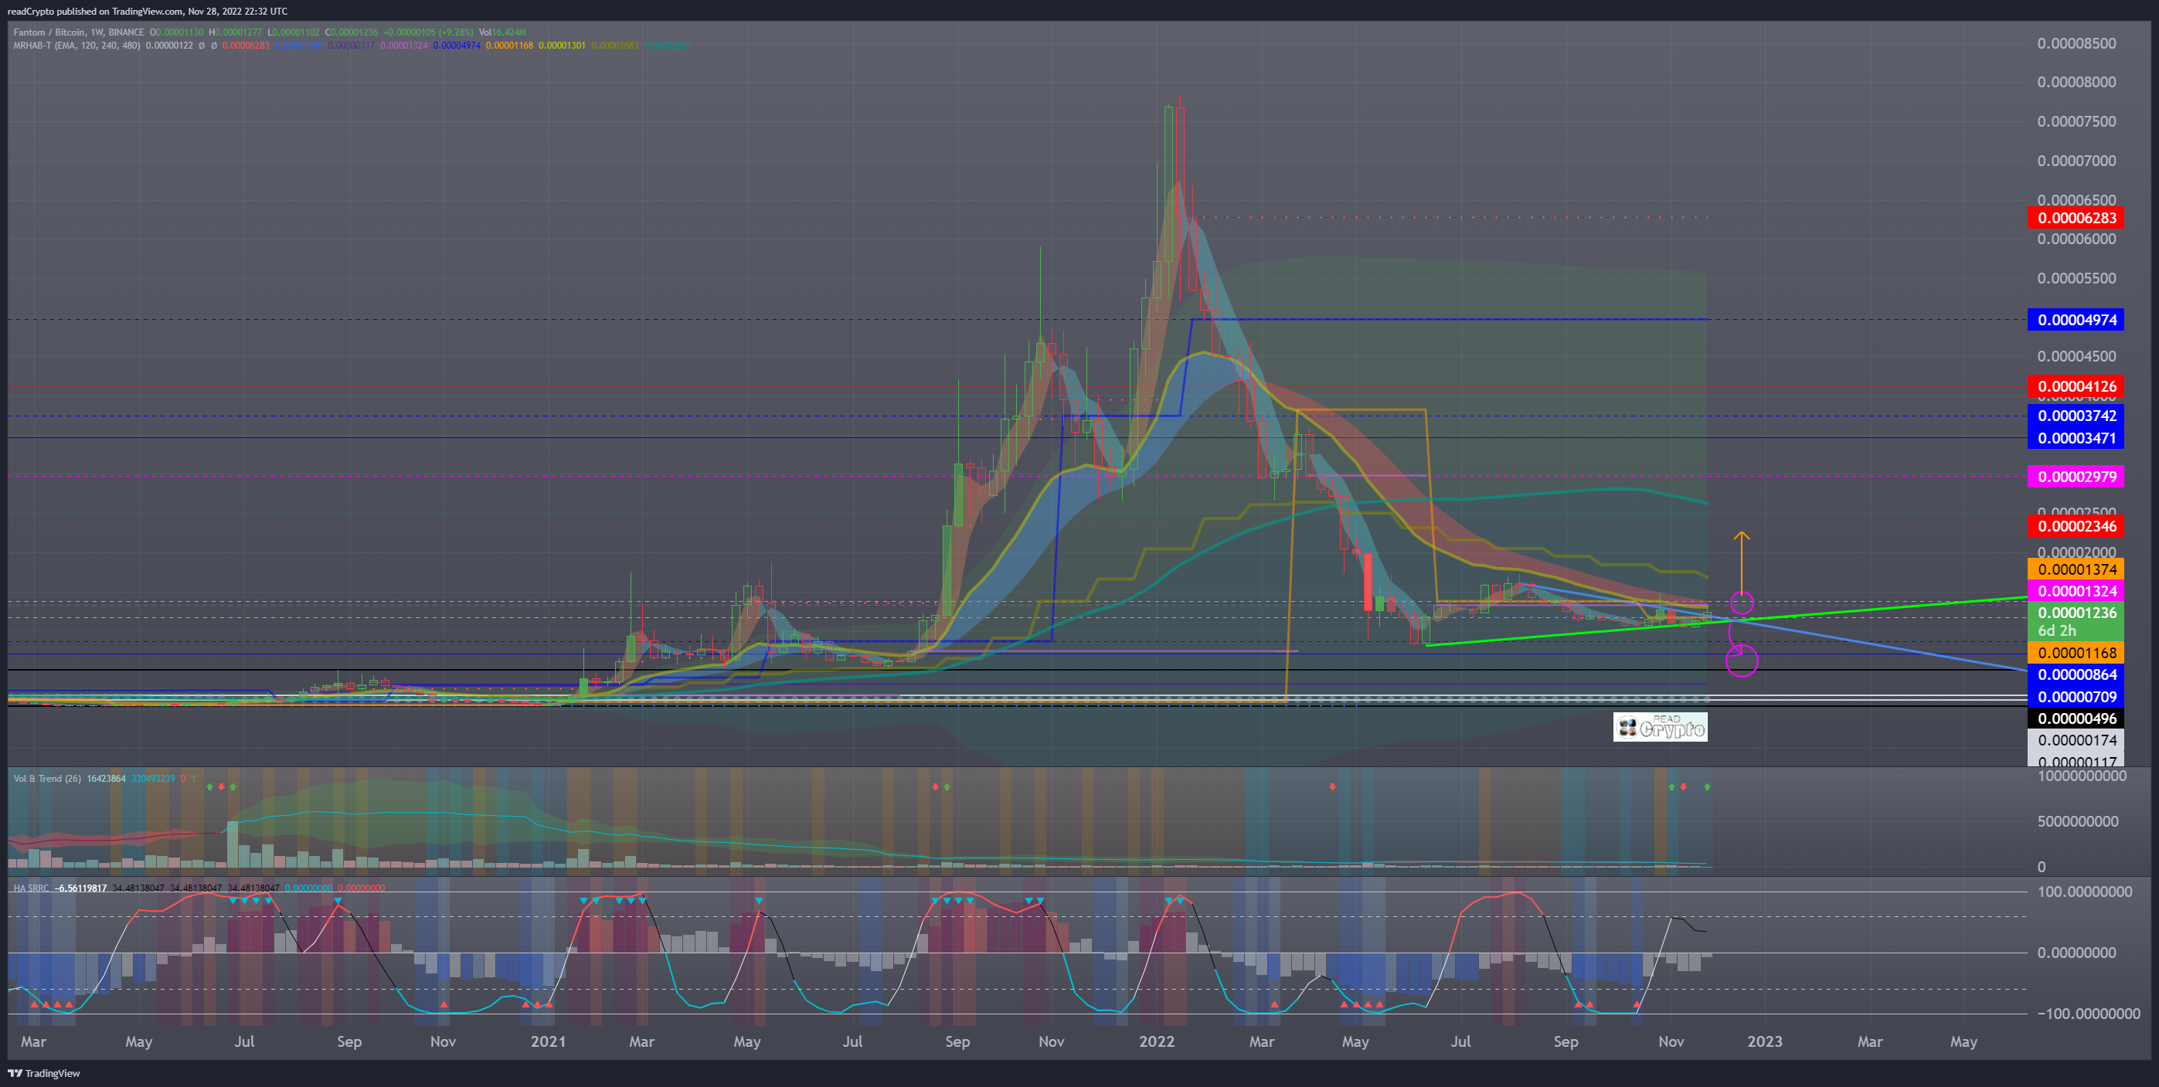Click the red 0.00006283 price axis label
The image size is (2159, 1087).
point(2076,218)
